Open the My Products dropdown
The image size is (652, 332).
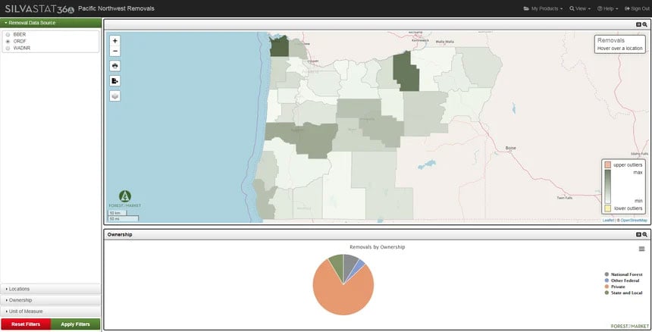click(x=543, y=9)
